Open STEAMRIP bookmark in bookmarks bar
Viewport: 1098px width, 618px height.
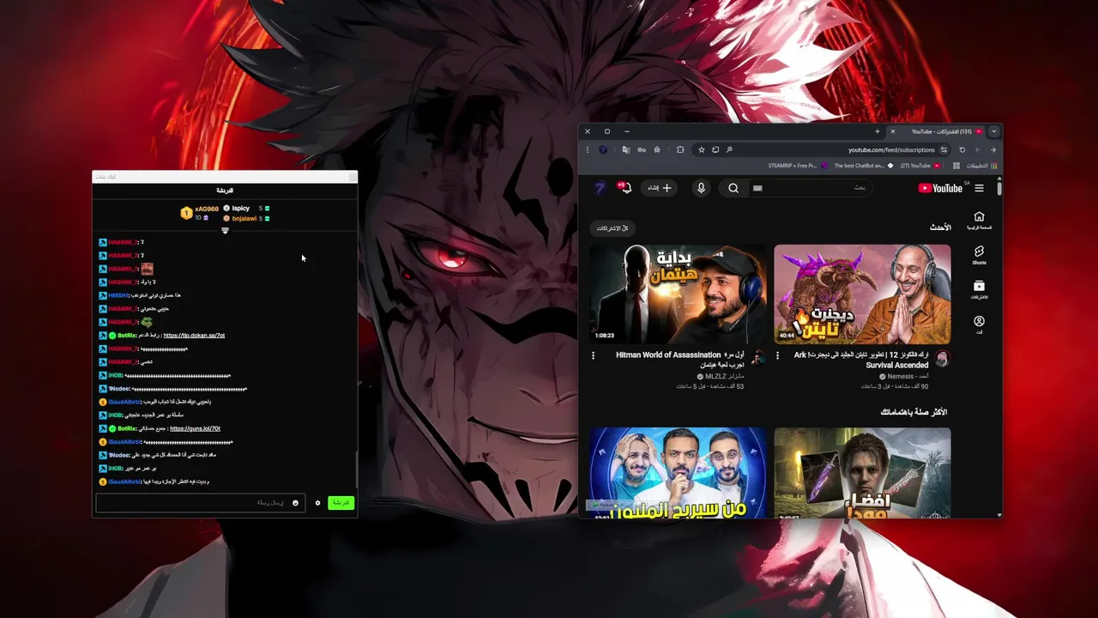tap(798, 166)
